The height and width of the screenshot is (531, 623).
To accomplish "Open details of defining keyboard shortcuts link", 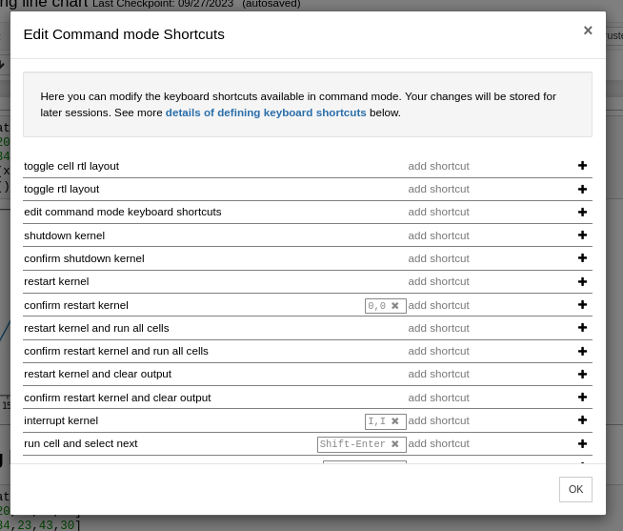I will point(266,112).
